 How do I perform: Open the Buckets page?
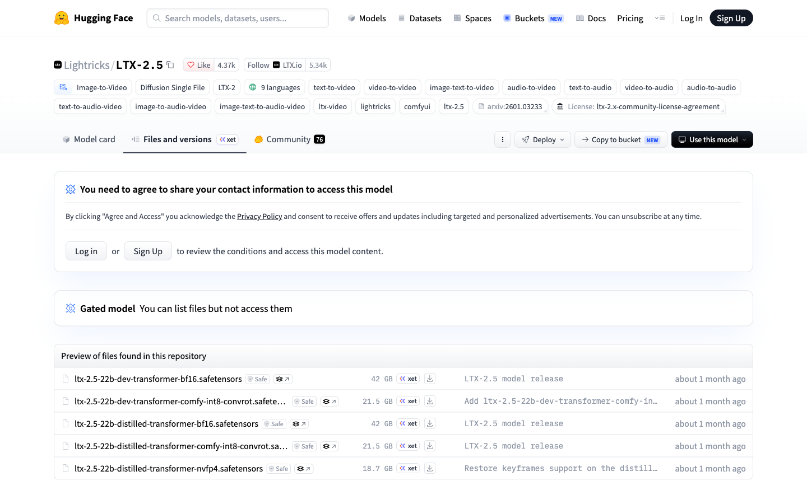pos(533,18)
